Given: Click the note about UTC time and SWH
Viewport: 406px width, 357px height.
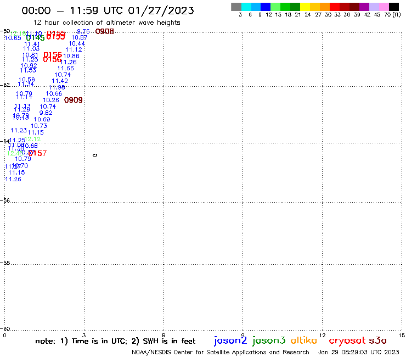Looking at the screenshot, I should (x=115, y=341).
